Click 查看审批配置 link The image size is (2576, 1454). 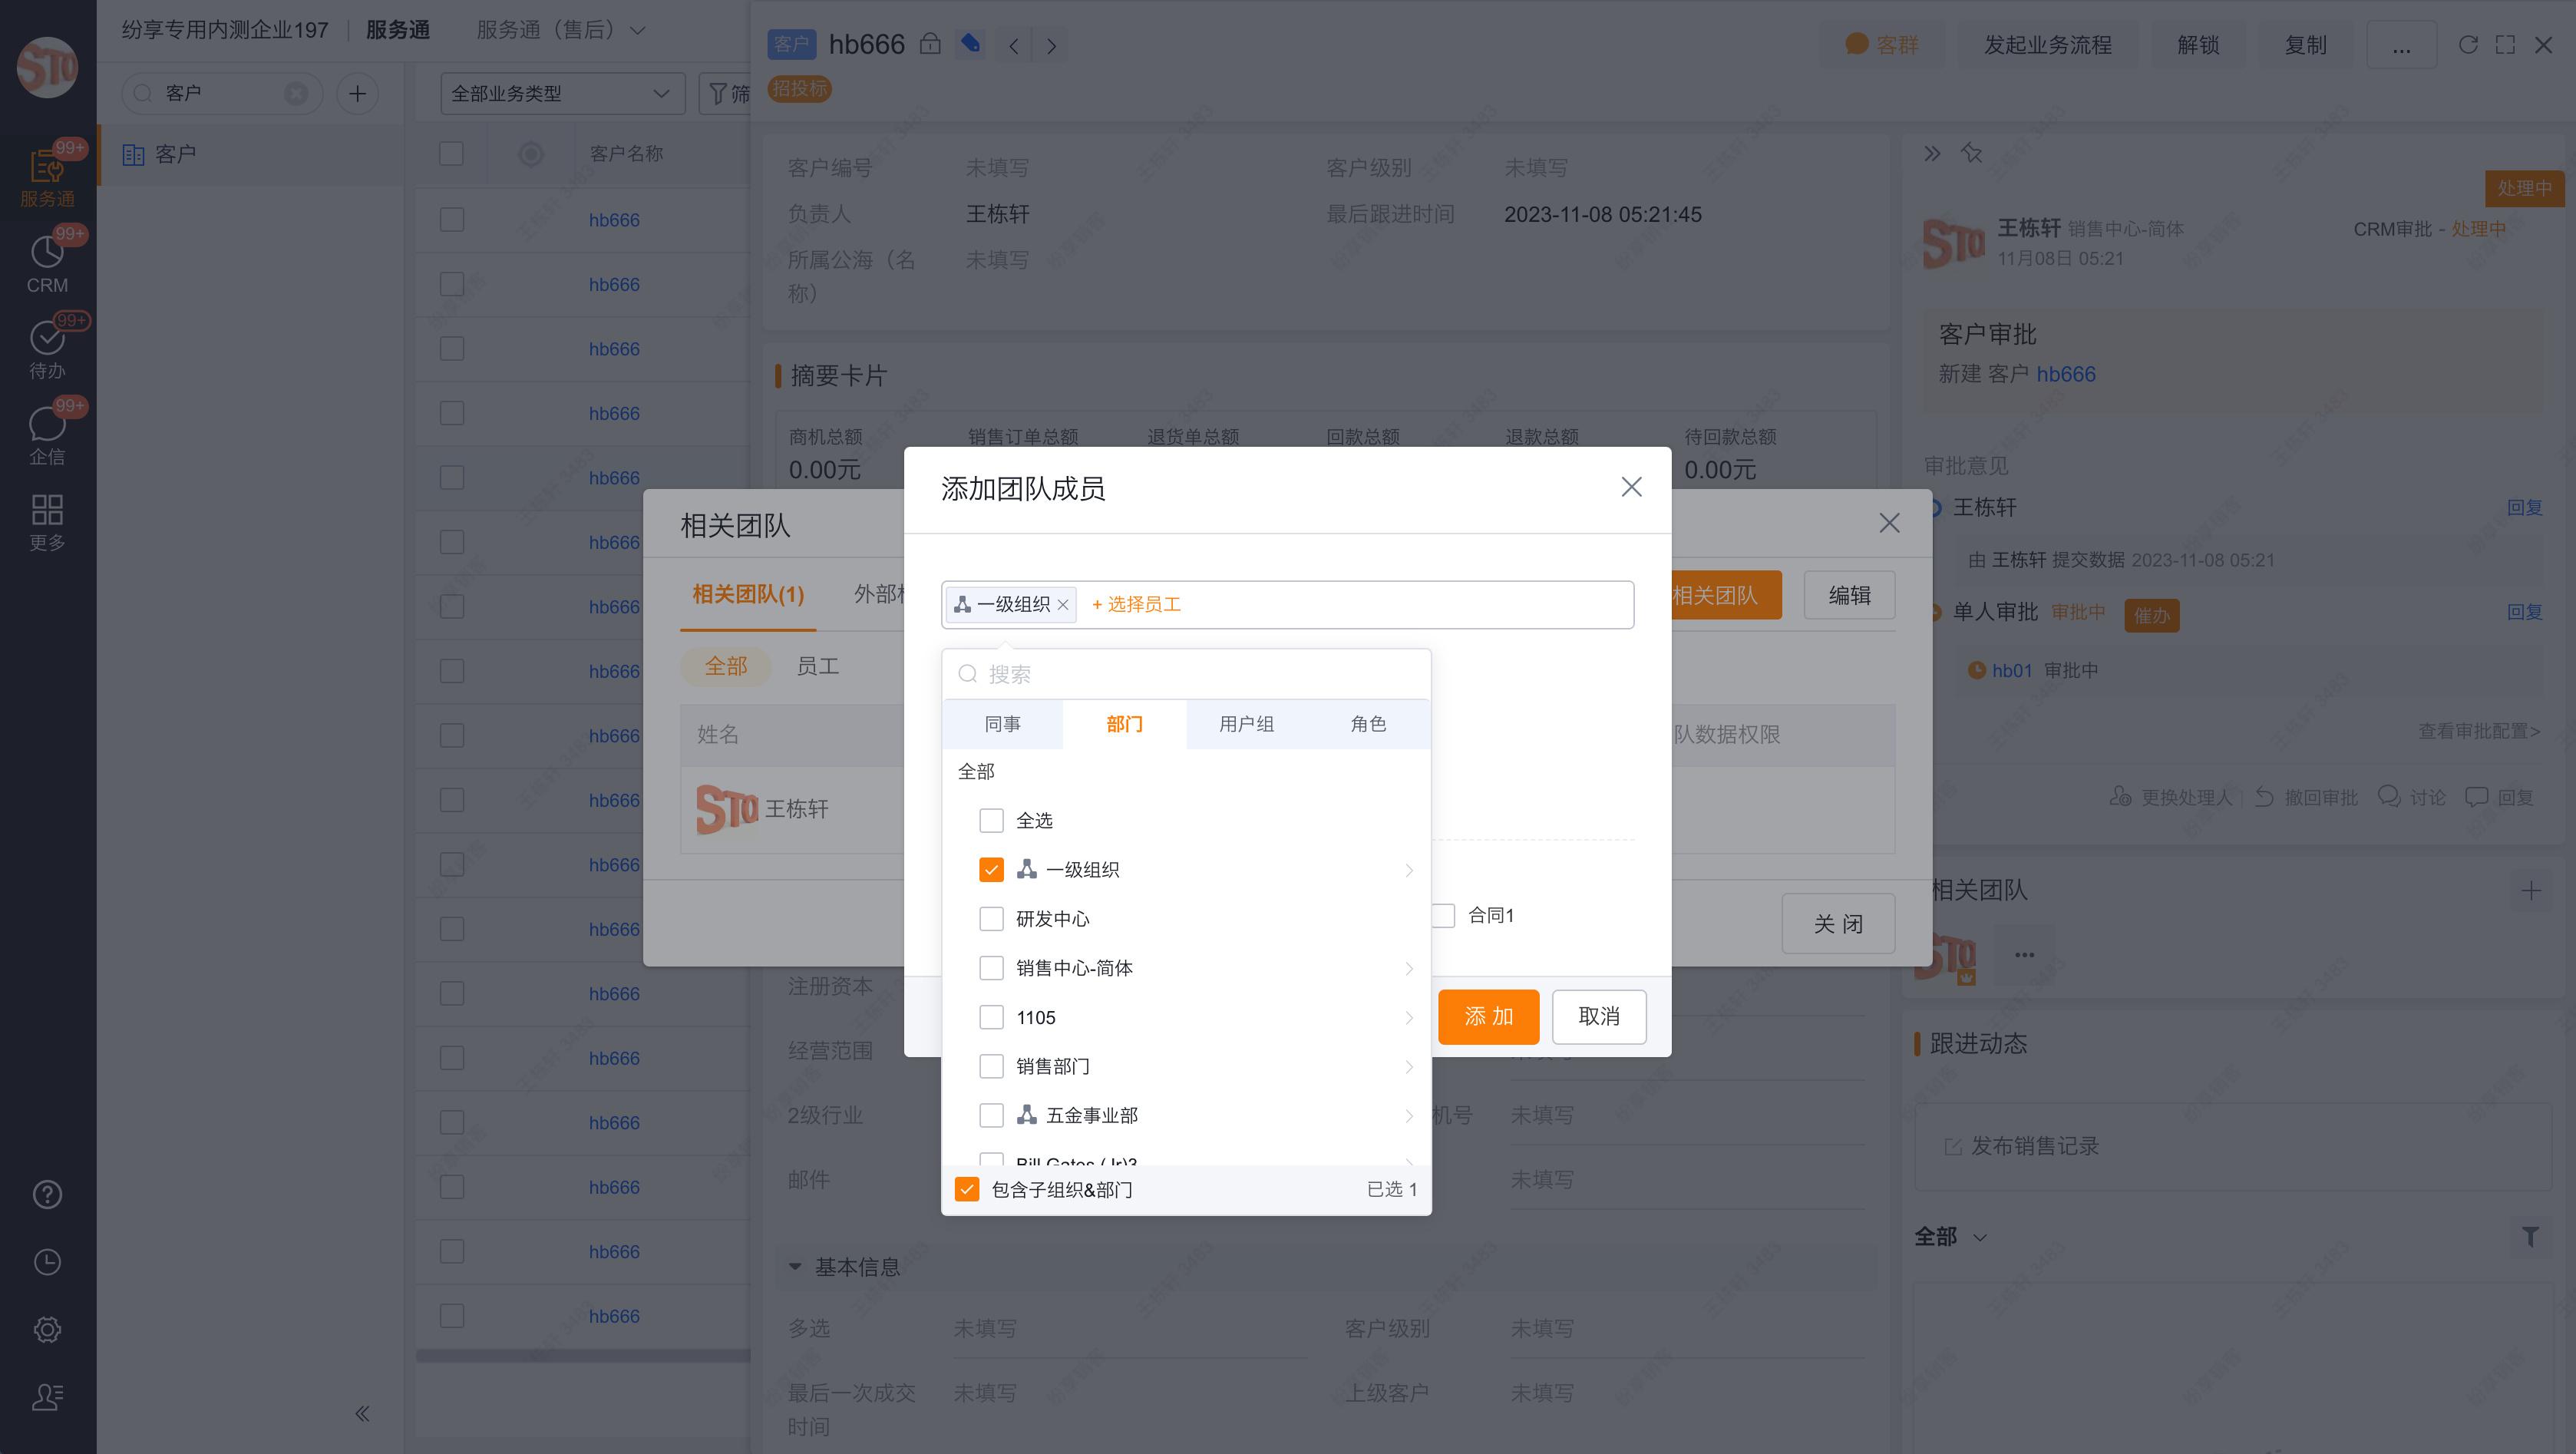point(2479,731)
